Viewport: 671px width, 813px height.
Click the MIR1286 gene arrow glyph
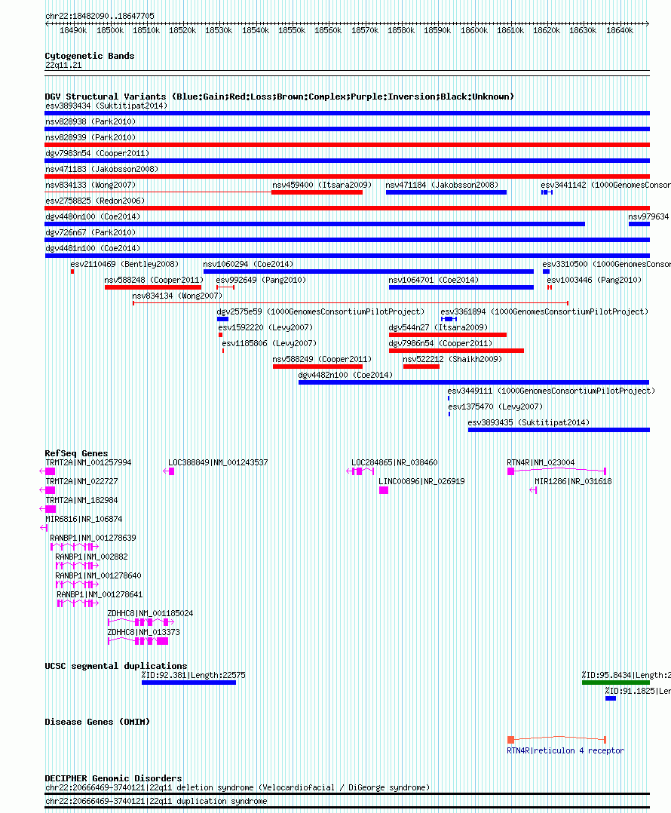pos(533,490)
